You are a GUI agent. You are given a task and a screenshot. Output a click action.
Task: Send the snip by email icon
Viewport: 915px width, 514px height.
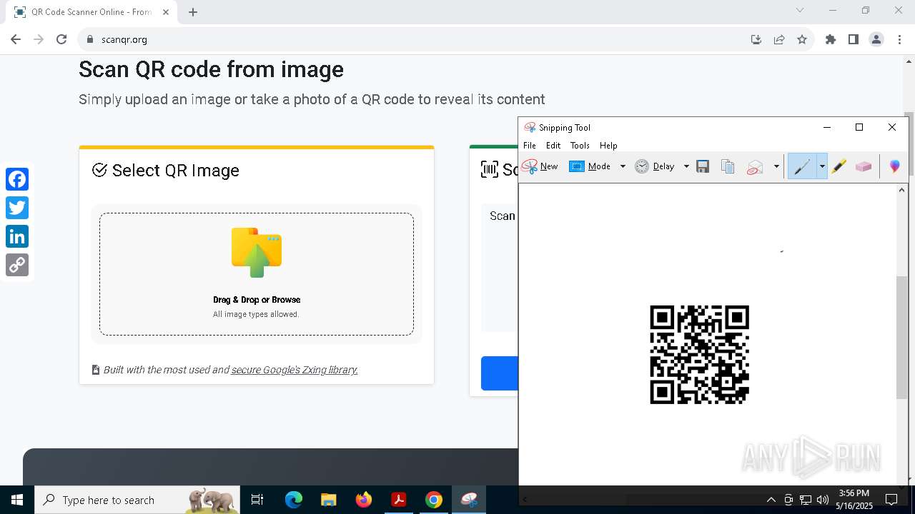pos(755,166)
